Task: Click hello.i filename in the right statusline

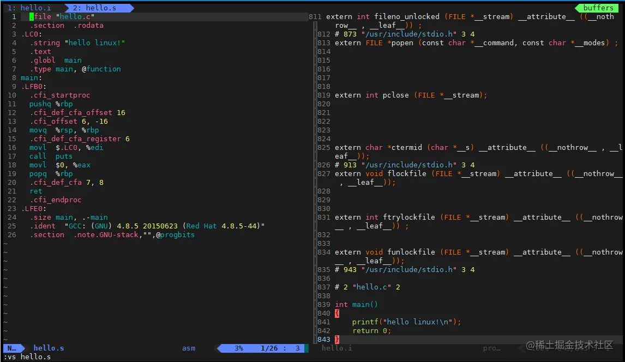Action: 337,348
